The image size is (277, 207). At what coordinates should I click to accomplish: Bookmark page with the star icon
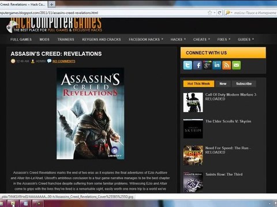point(209,13)
